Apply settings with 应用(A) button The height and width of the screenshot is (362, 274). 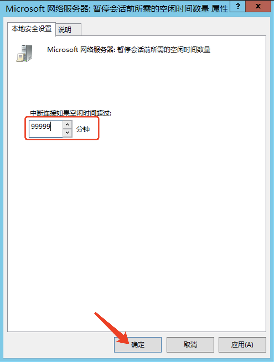[242, 345]
